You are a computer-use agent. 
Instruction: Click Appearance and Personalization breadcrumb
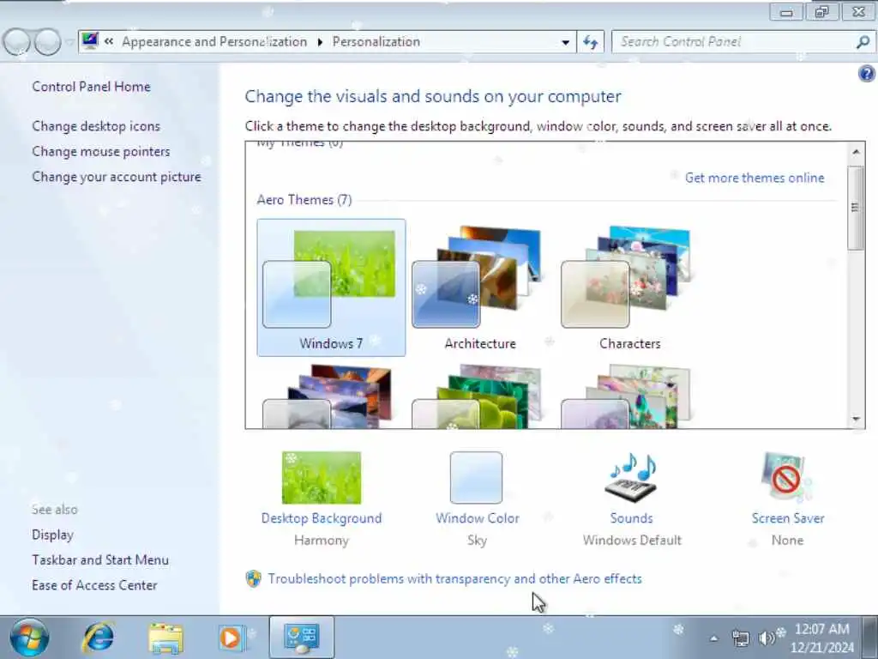tap(214, 42)
